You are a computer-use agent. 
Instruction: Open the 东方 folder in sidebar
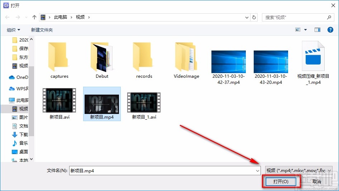20,57
